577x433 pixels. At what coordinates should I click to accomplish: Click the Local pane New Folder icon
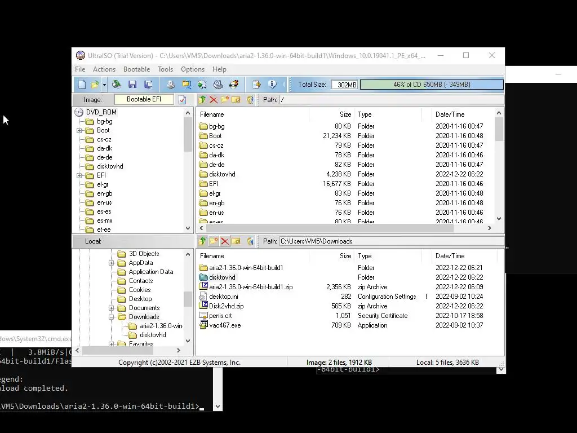point(214,241)
